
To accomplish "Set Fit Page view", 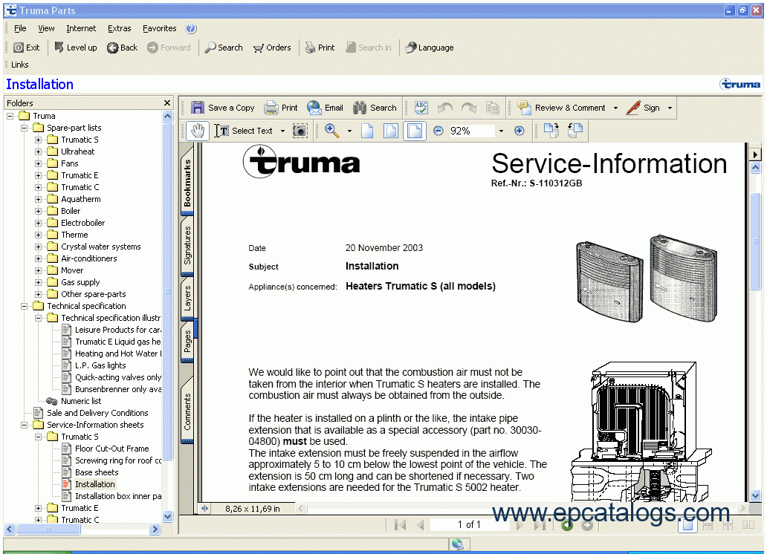I will click(391, 131).
